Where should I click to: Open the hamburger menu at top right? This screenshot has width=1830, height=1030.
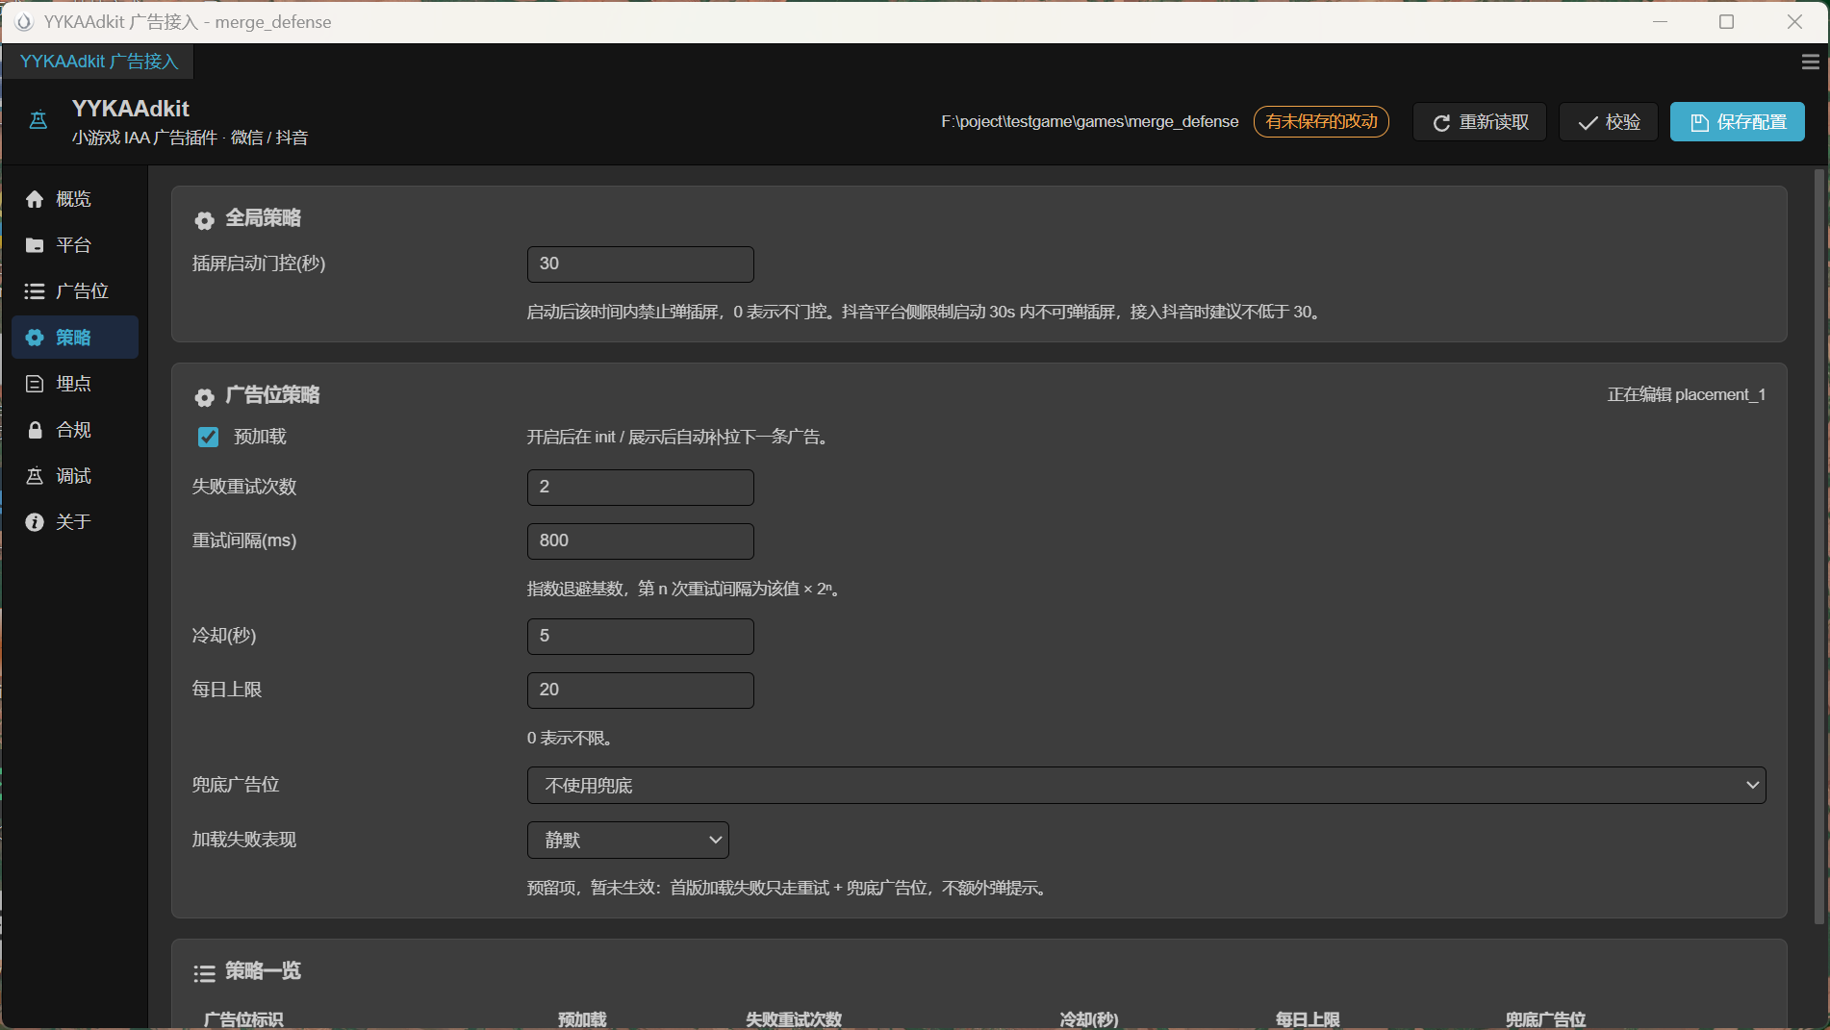[1810, 62]
